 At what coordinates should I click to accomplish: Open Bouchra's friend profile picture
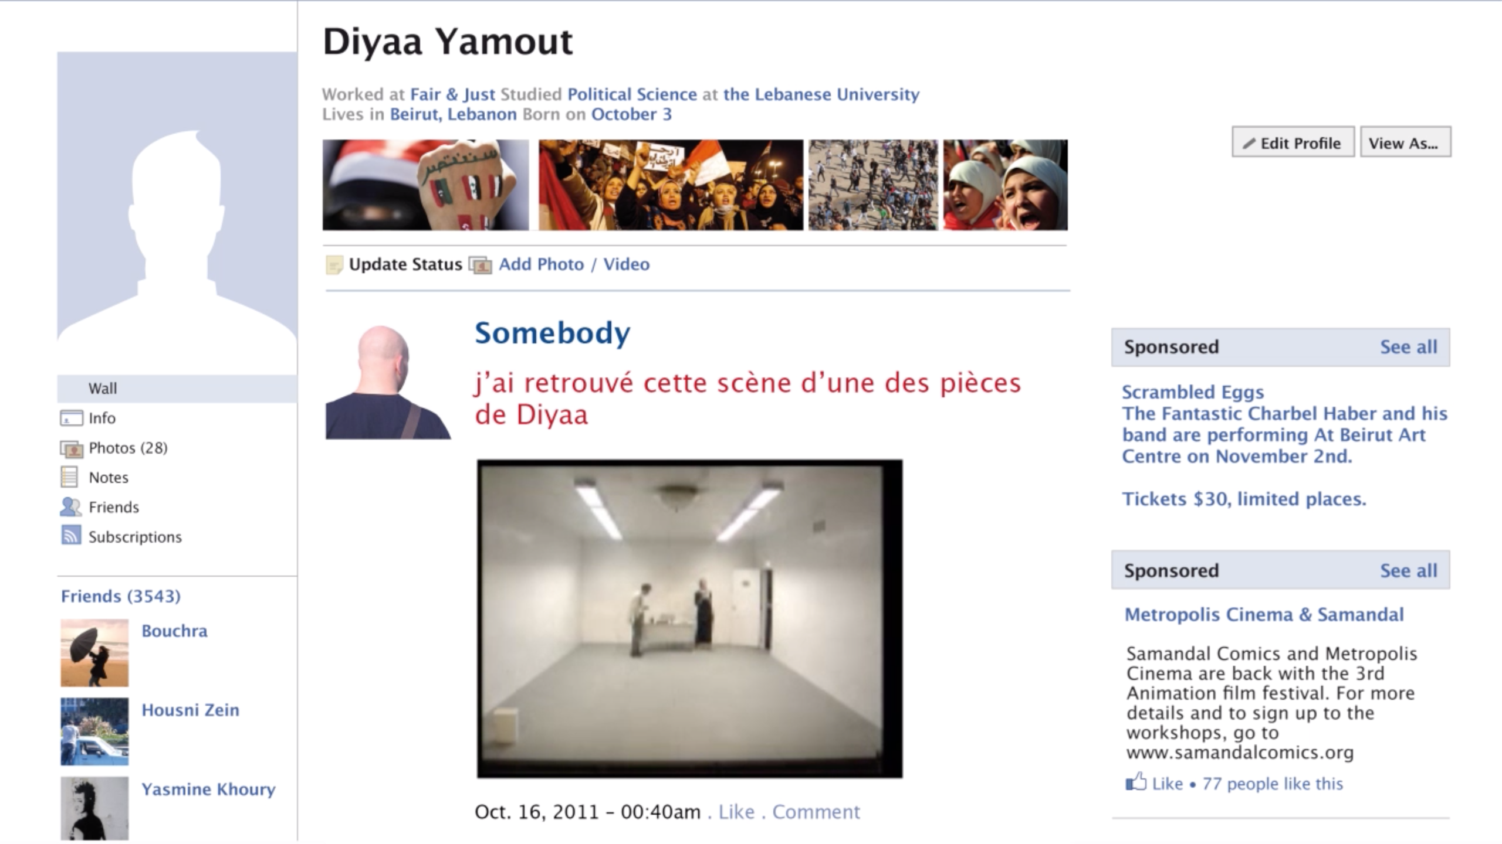point(94,653)
